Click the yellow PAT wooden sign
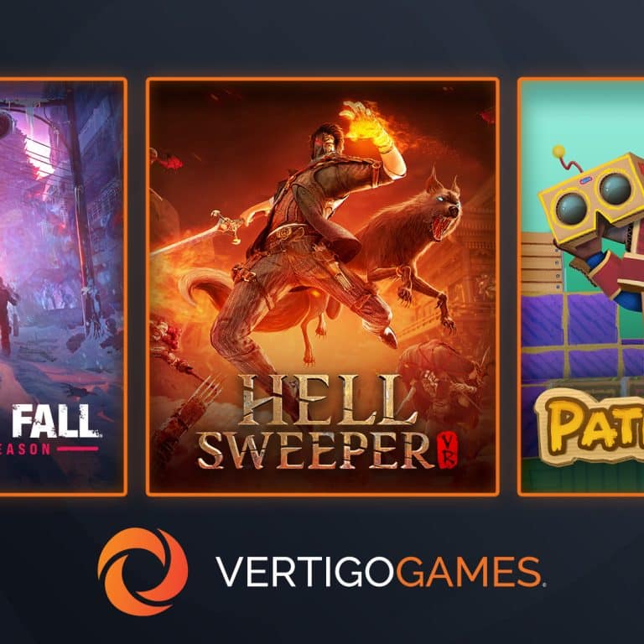 pyautogui.click(x=589, y=427)
